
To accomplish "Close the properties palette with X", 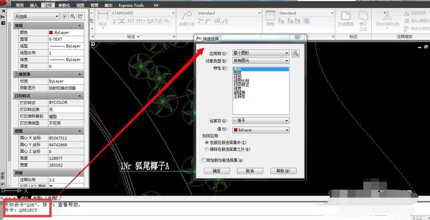I will click(4, 11).
